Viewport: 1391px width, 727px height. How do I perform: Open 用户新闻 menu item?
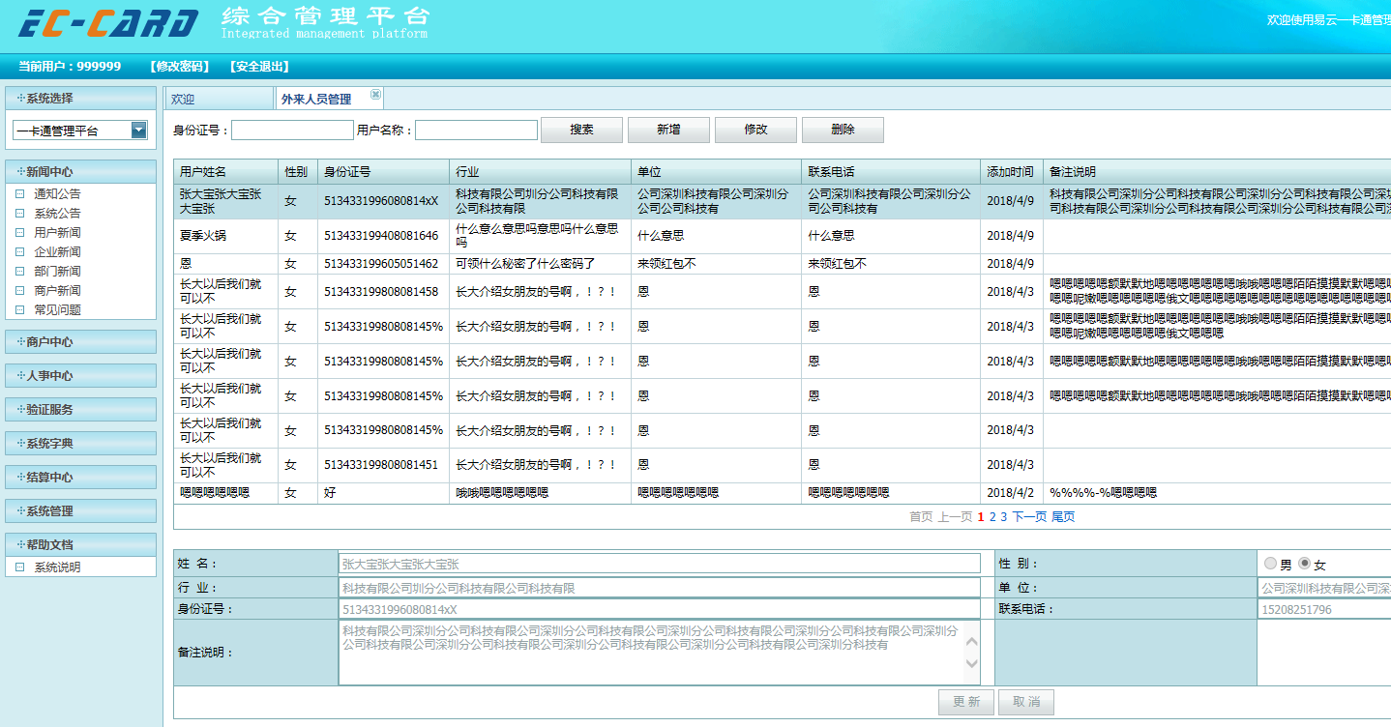tap(58, 233)
